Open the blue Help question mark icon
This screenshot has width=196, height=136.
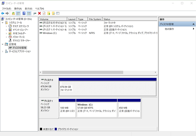(24, 13)
